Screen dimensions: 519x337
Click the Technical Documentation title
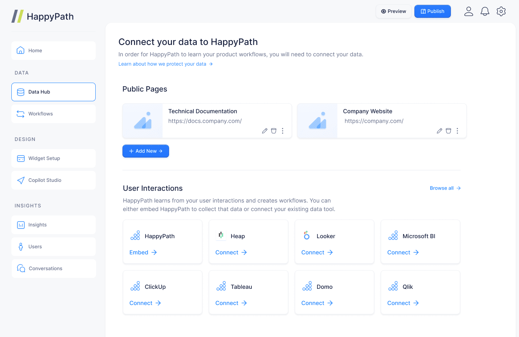point(203,111)
